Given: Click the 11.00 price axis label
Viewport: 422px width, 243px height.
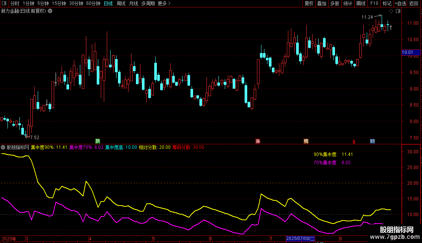Looking at the screenshot, I should (413, 23).
